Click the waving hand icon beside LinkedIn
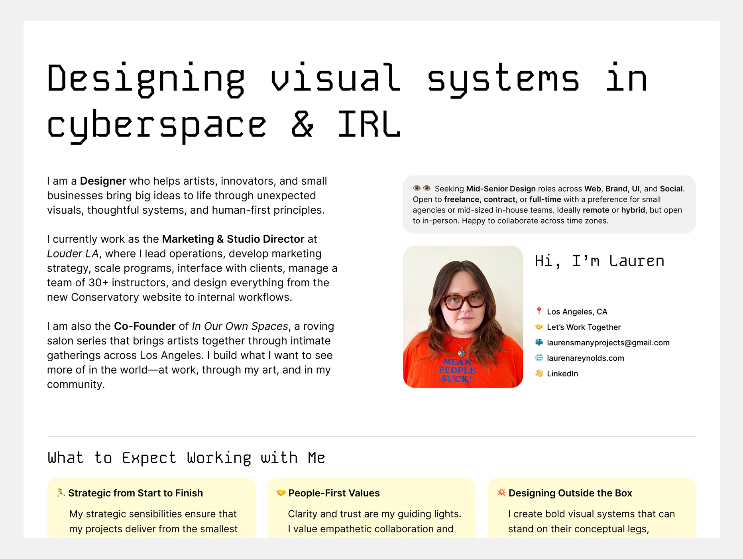 point(539,373)
